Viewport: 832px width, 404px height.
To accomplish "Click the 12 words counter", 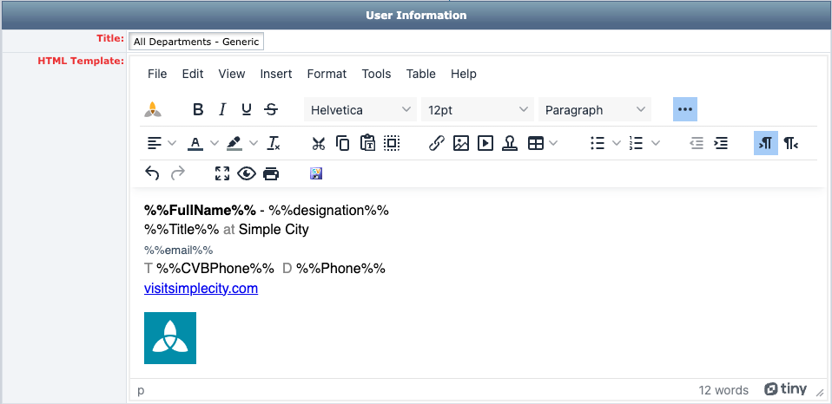I will point(723,390).
